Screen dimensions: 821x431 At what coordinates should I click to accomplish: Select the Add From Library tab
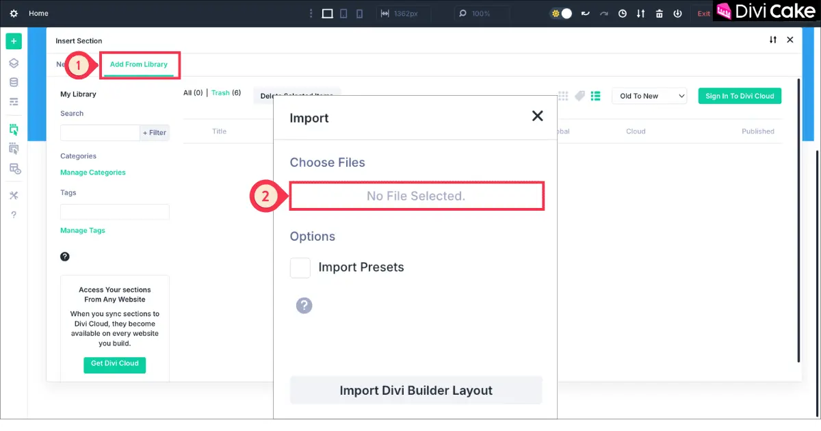139,64
